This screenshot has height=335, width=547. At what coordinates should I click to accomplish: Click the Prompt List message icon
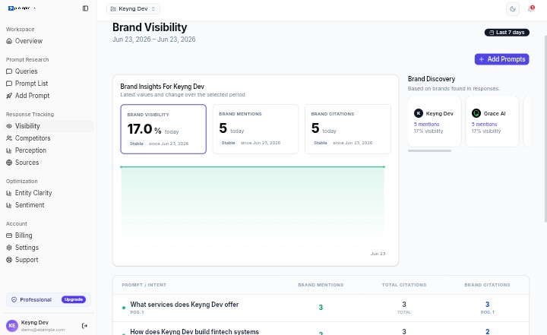9,84
